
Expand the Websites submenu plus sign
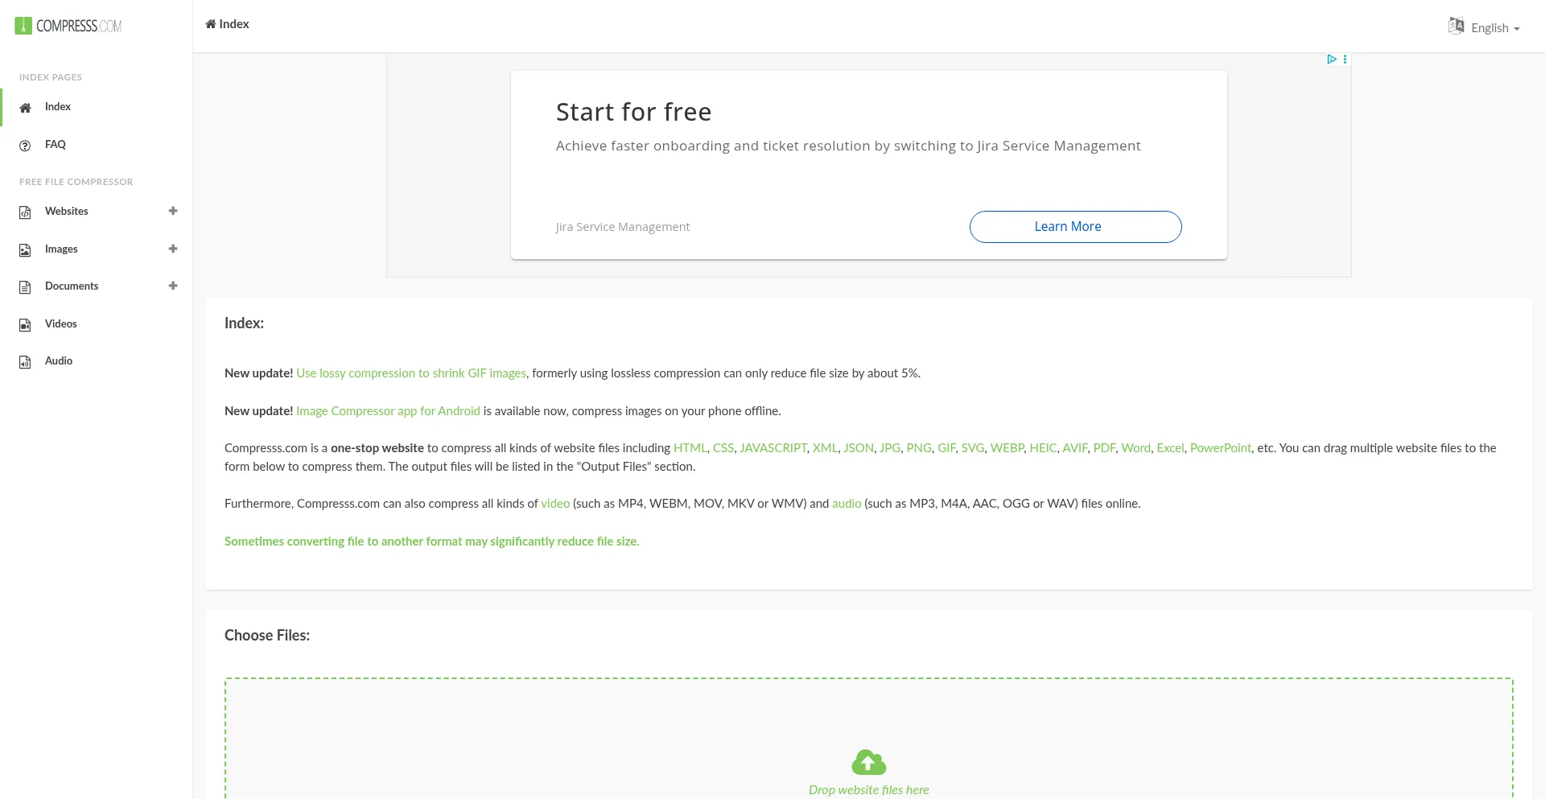pos(173,212)
